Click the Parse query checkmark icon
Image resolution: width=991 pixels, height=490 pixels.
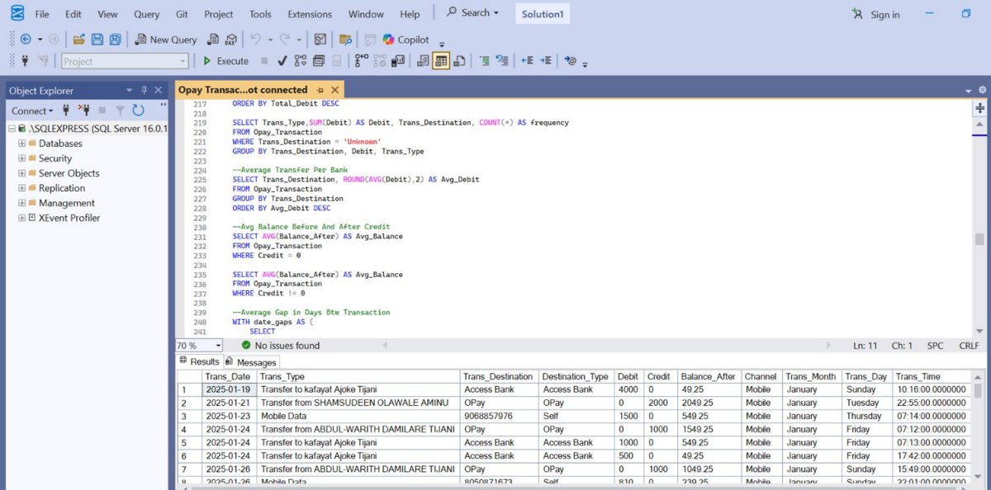click(x=282, y=61)
